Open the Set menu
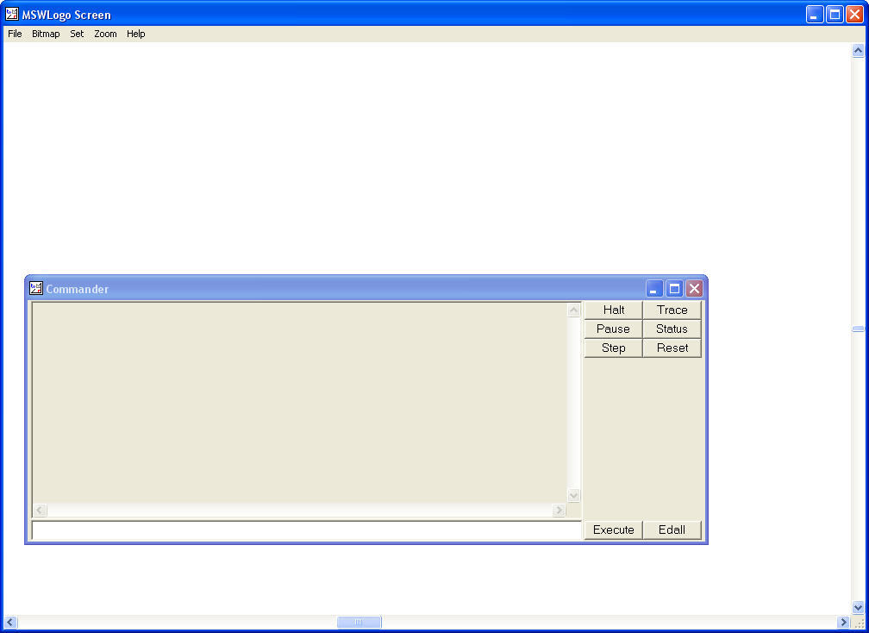Image resolution: width=869 pixels, height=633 pixels. click(x=77, y=34)
